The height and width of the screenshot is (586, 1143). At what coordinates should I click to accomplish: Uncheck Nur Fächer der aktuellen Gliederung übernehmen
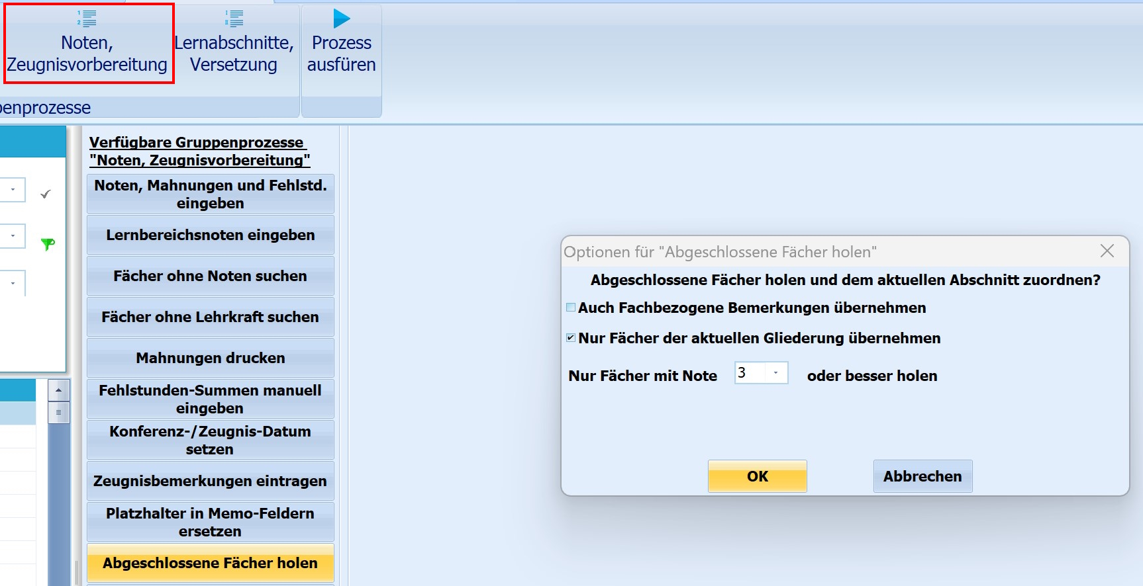click(571, 338)
